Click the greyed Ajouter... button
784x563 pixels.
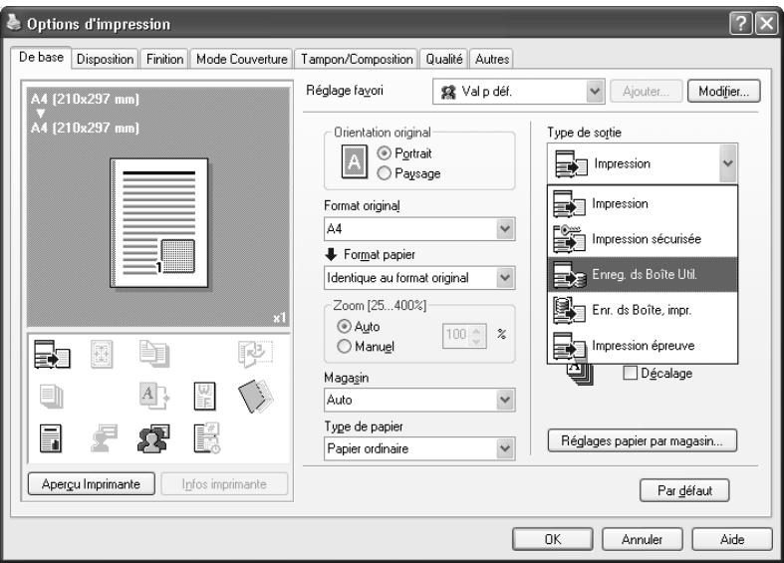pos(646,91)
